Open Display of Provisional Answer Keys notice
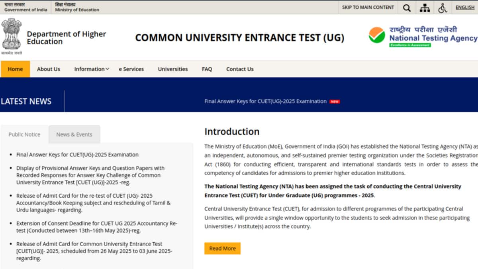 (x=90, y=175)
